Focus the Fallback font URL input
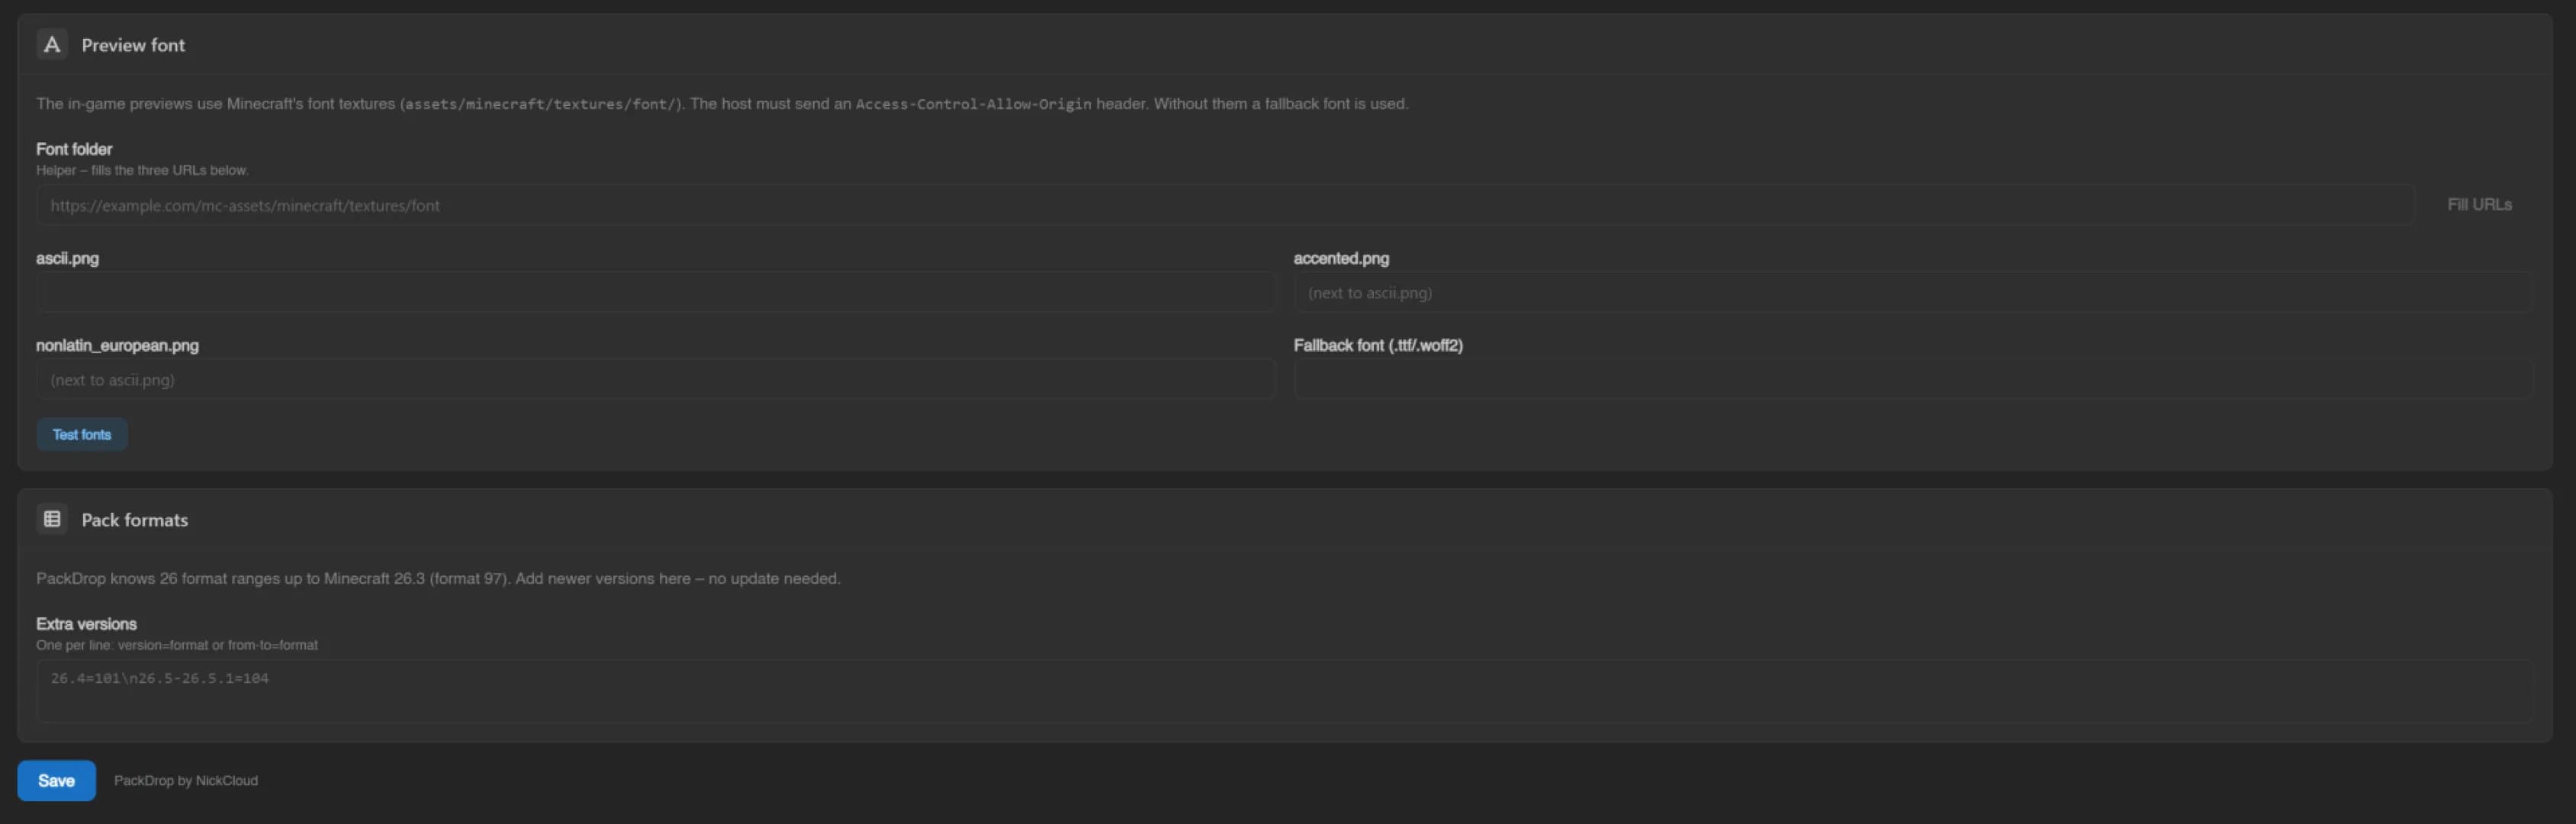Screen dimensions: 2576x824 1913,380
